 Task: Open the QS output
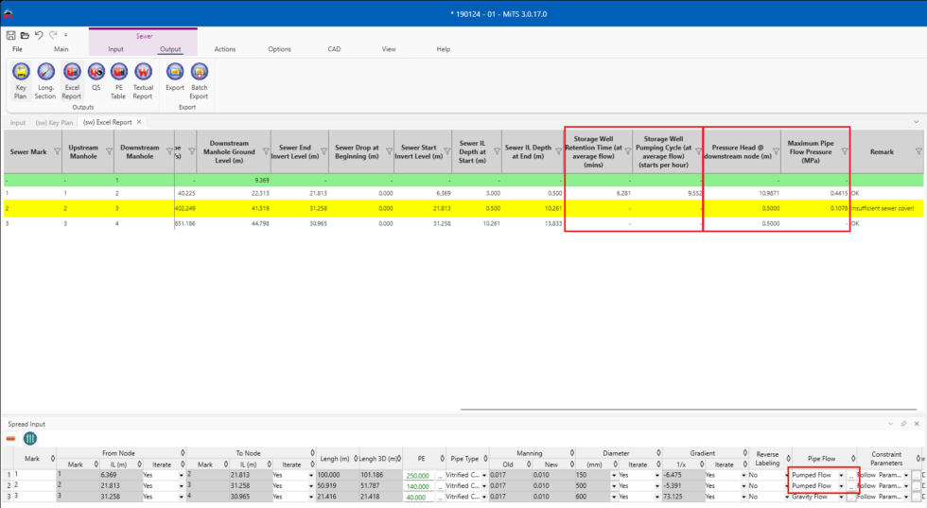(96, 76)
